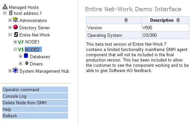Expand the Administrators tree node
The width and height of the screenshot is (193, 125).
(x=10, y=20)
